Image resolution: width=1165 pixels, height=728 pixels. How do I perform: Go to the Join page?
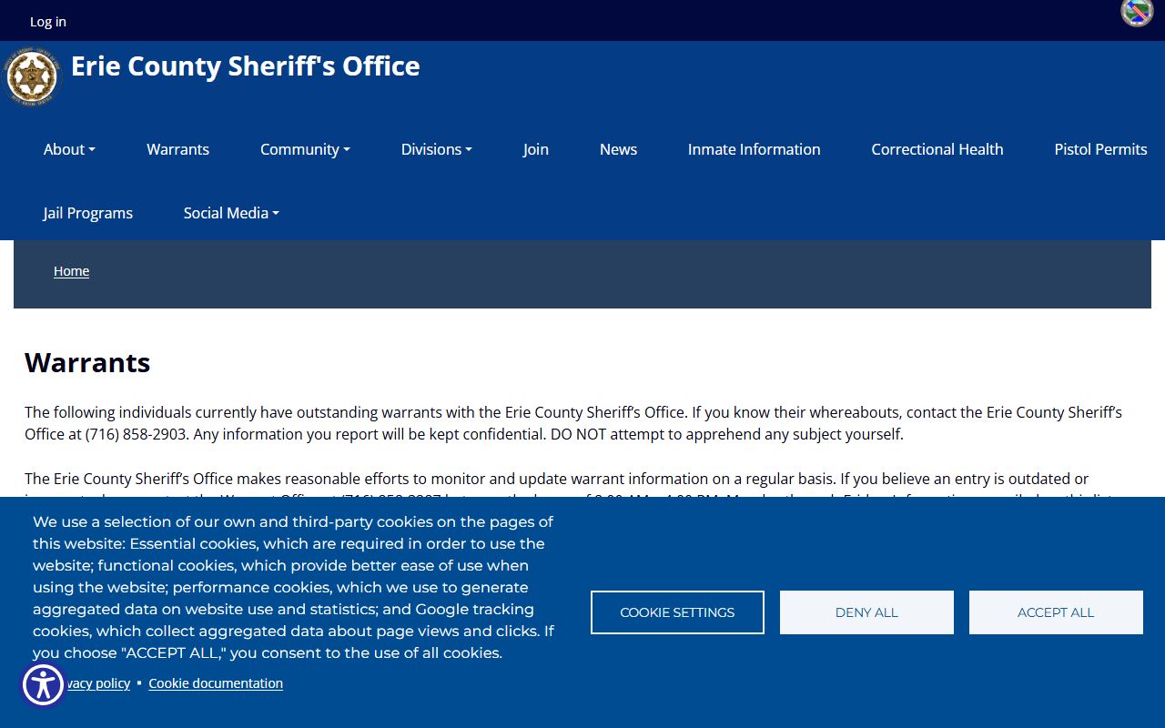pyautogui.click(x=536, y=149)
